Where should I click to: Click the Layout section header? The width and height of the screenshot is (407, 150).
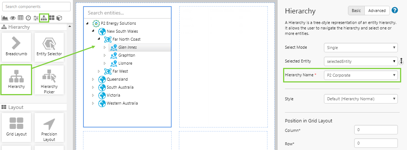tap(34, 108)
